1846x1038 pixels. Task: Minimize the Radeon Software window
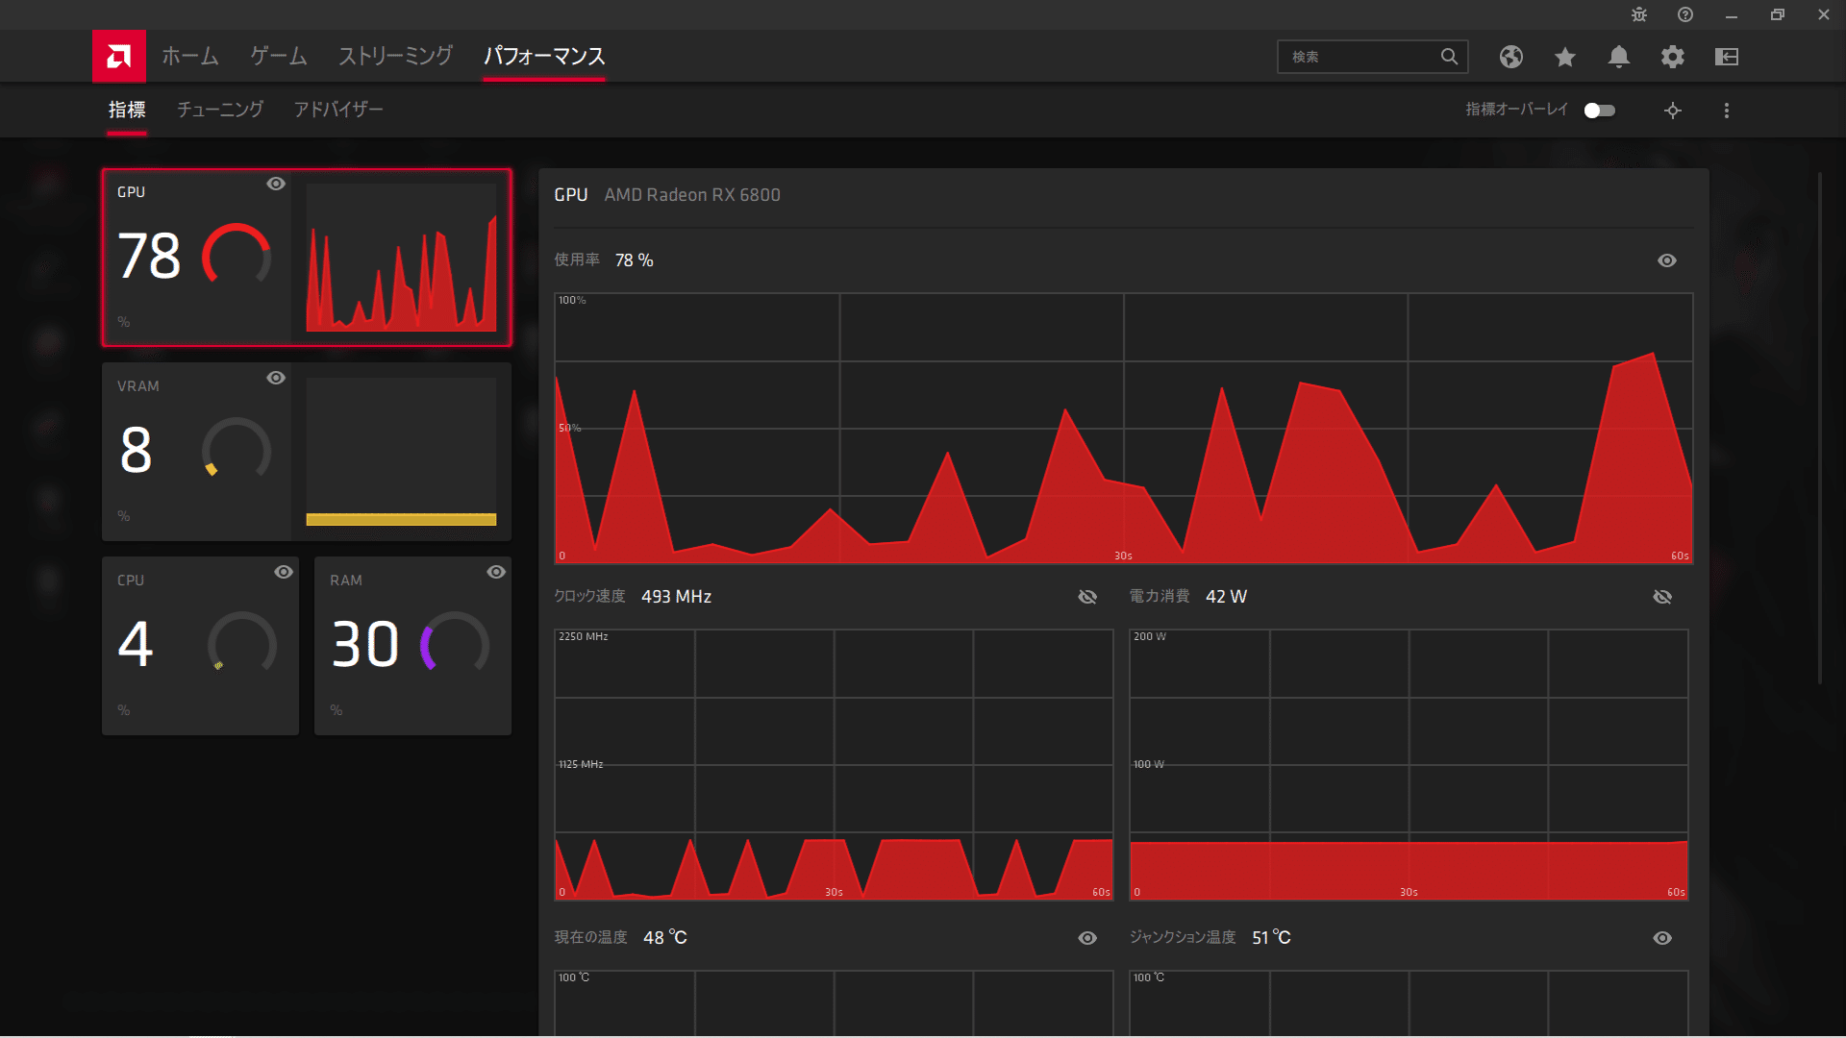point(1731,14)
